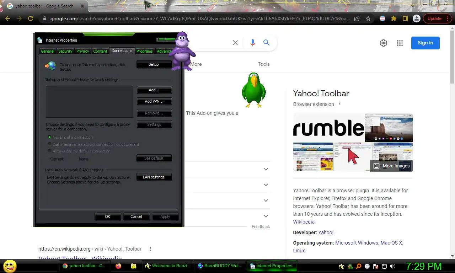Open Firefox from the taskbar

coord(118,266)
